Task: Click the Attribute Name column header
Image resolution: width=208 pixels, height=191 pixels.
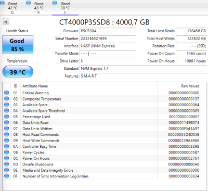Action: coord(35,86)
